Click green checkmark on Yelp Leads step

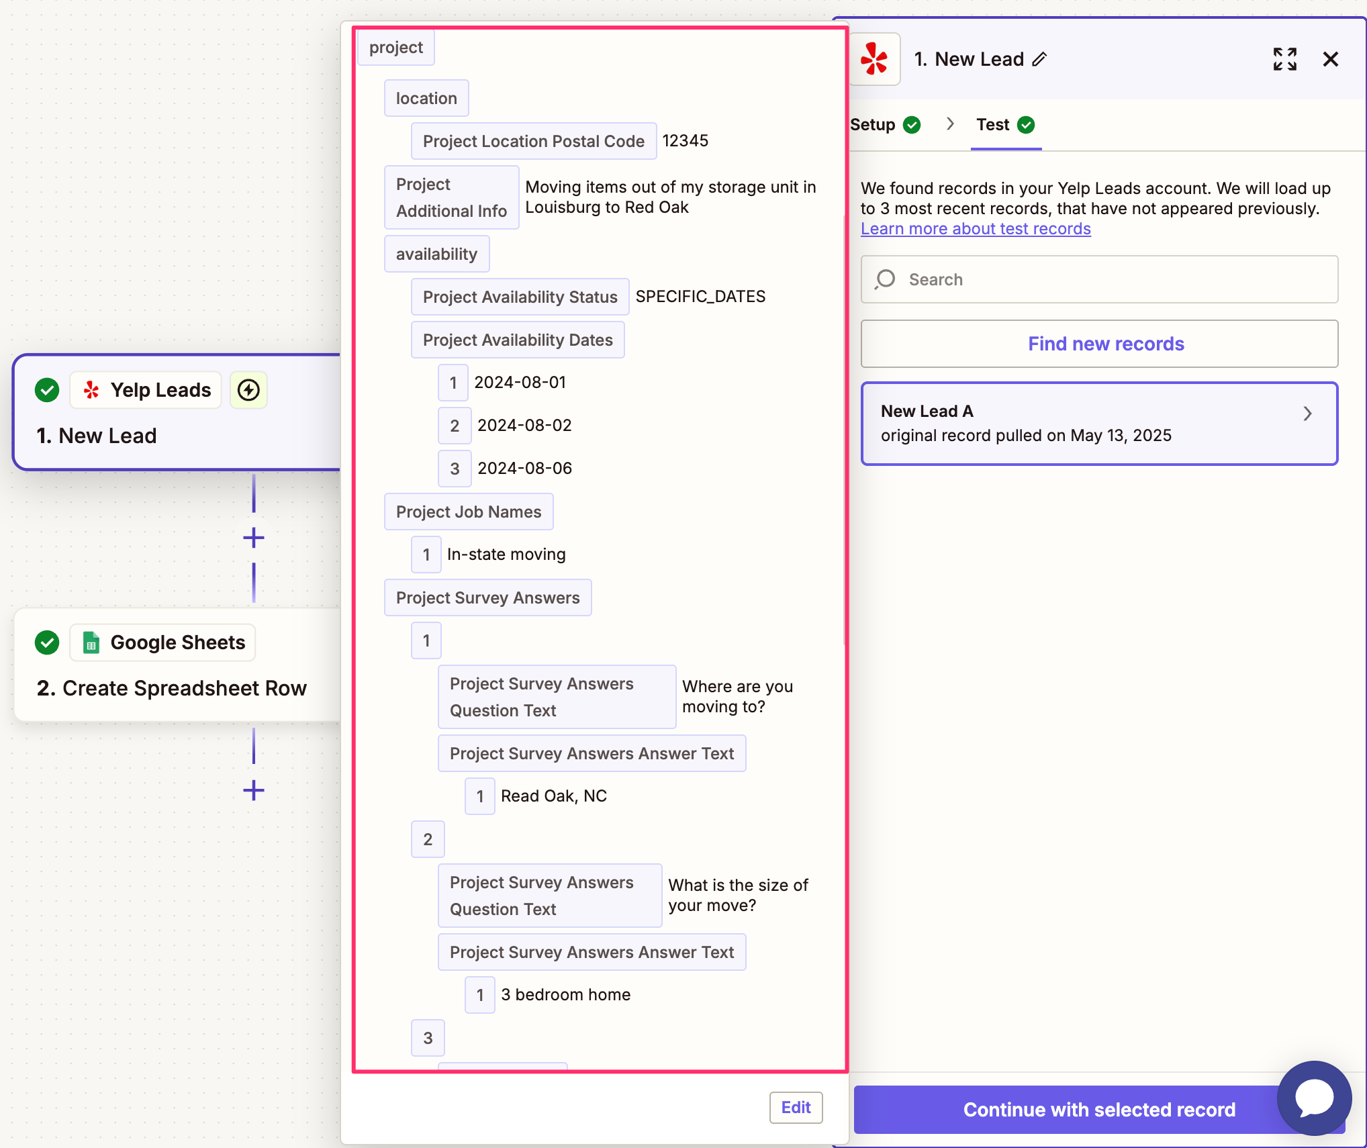tap(47, 390)
